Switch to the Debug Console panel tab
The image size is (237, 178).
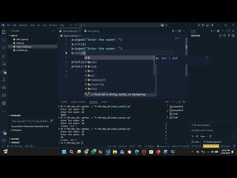pyautogui.click(x=78, y=102)
